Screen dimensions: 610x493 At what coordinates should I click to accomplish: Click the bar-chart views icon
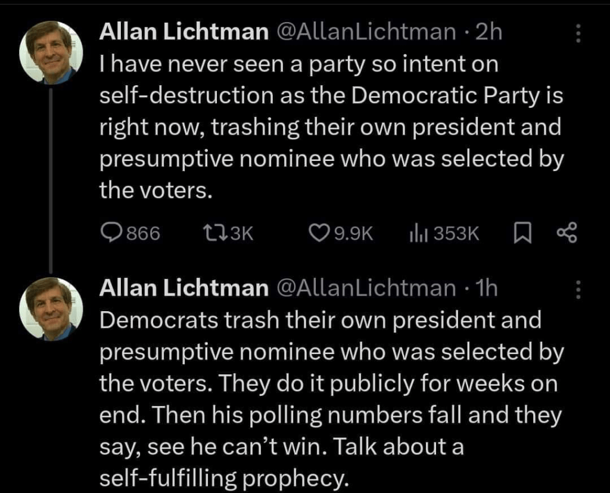415,233
